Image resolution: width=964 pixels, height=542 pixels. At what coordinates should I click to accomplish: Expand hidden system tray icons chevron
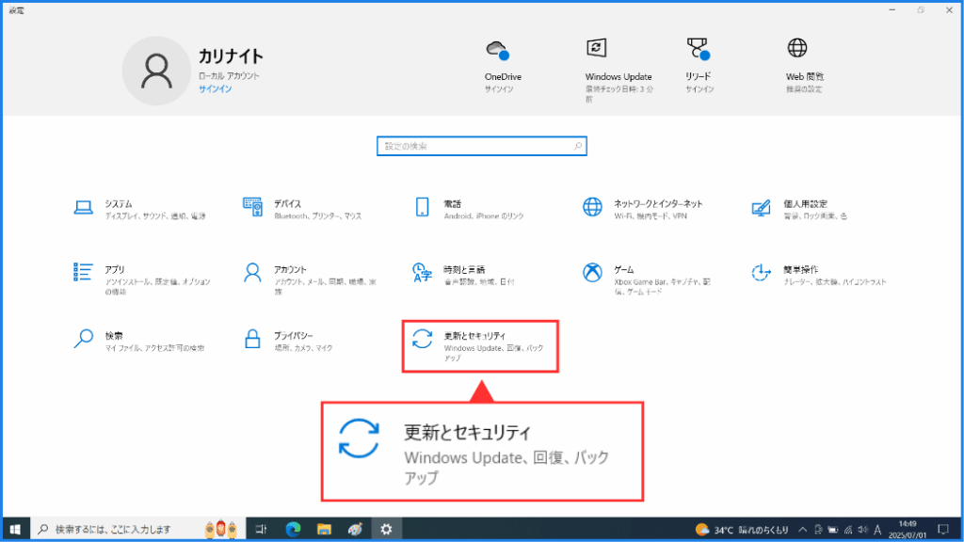802,530
